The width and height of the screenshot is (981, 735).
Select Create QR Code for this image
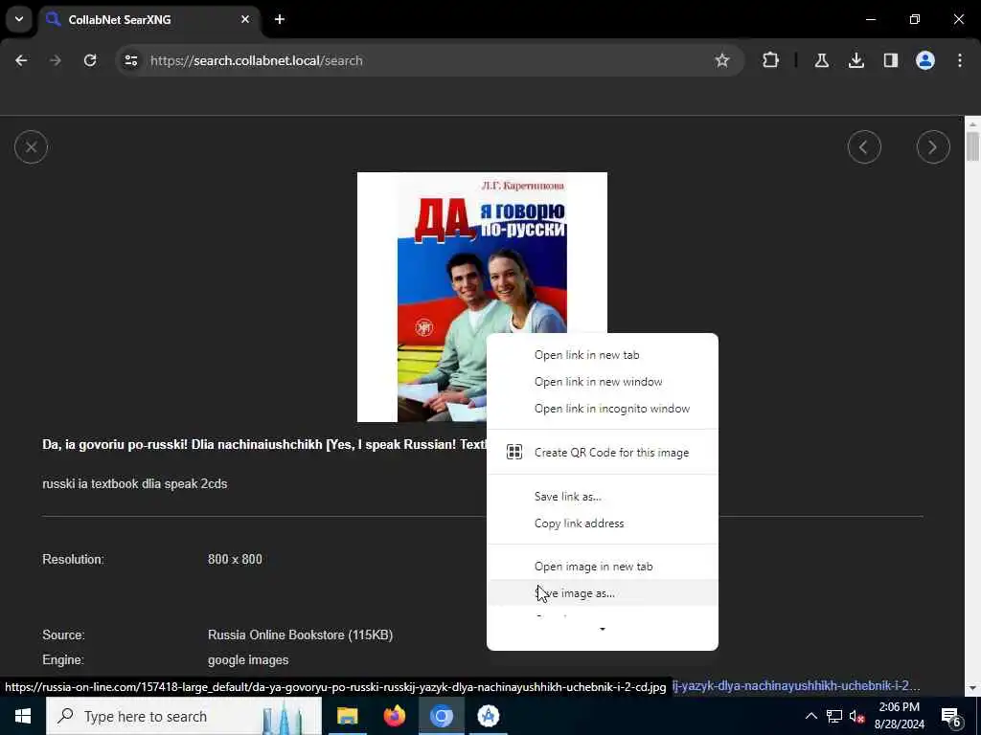602,453
